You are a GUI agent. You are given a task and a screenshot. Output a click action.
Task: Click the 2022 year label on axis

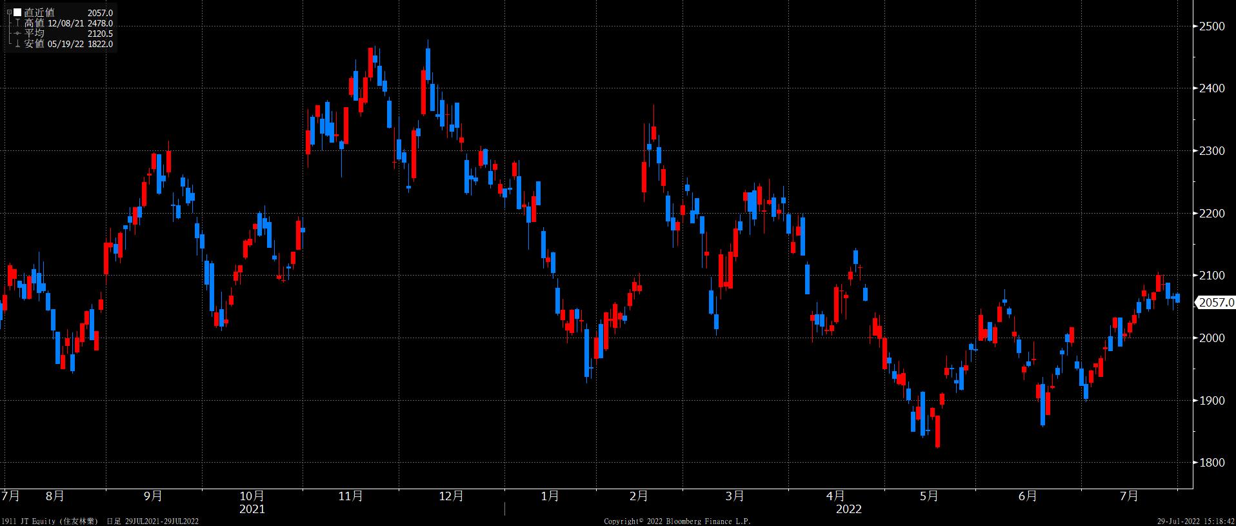coord(849,509)
